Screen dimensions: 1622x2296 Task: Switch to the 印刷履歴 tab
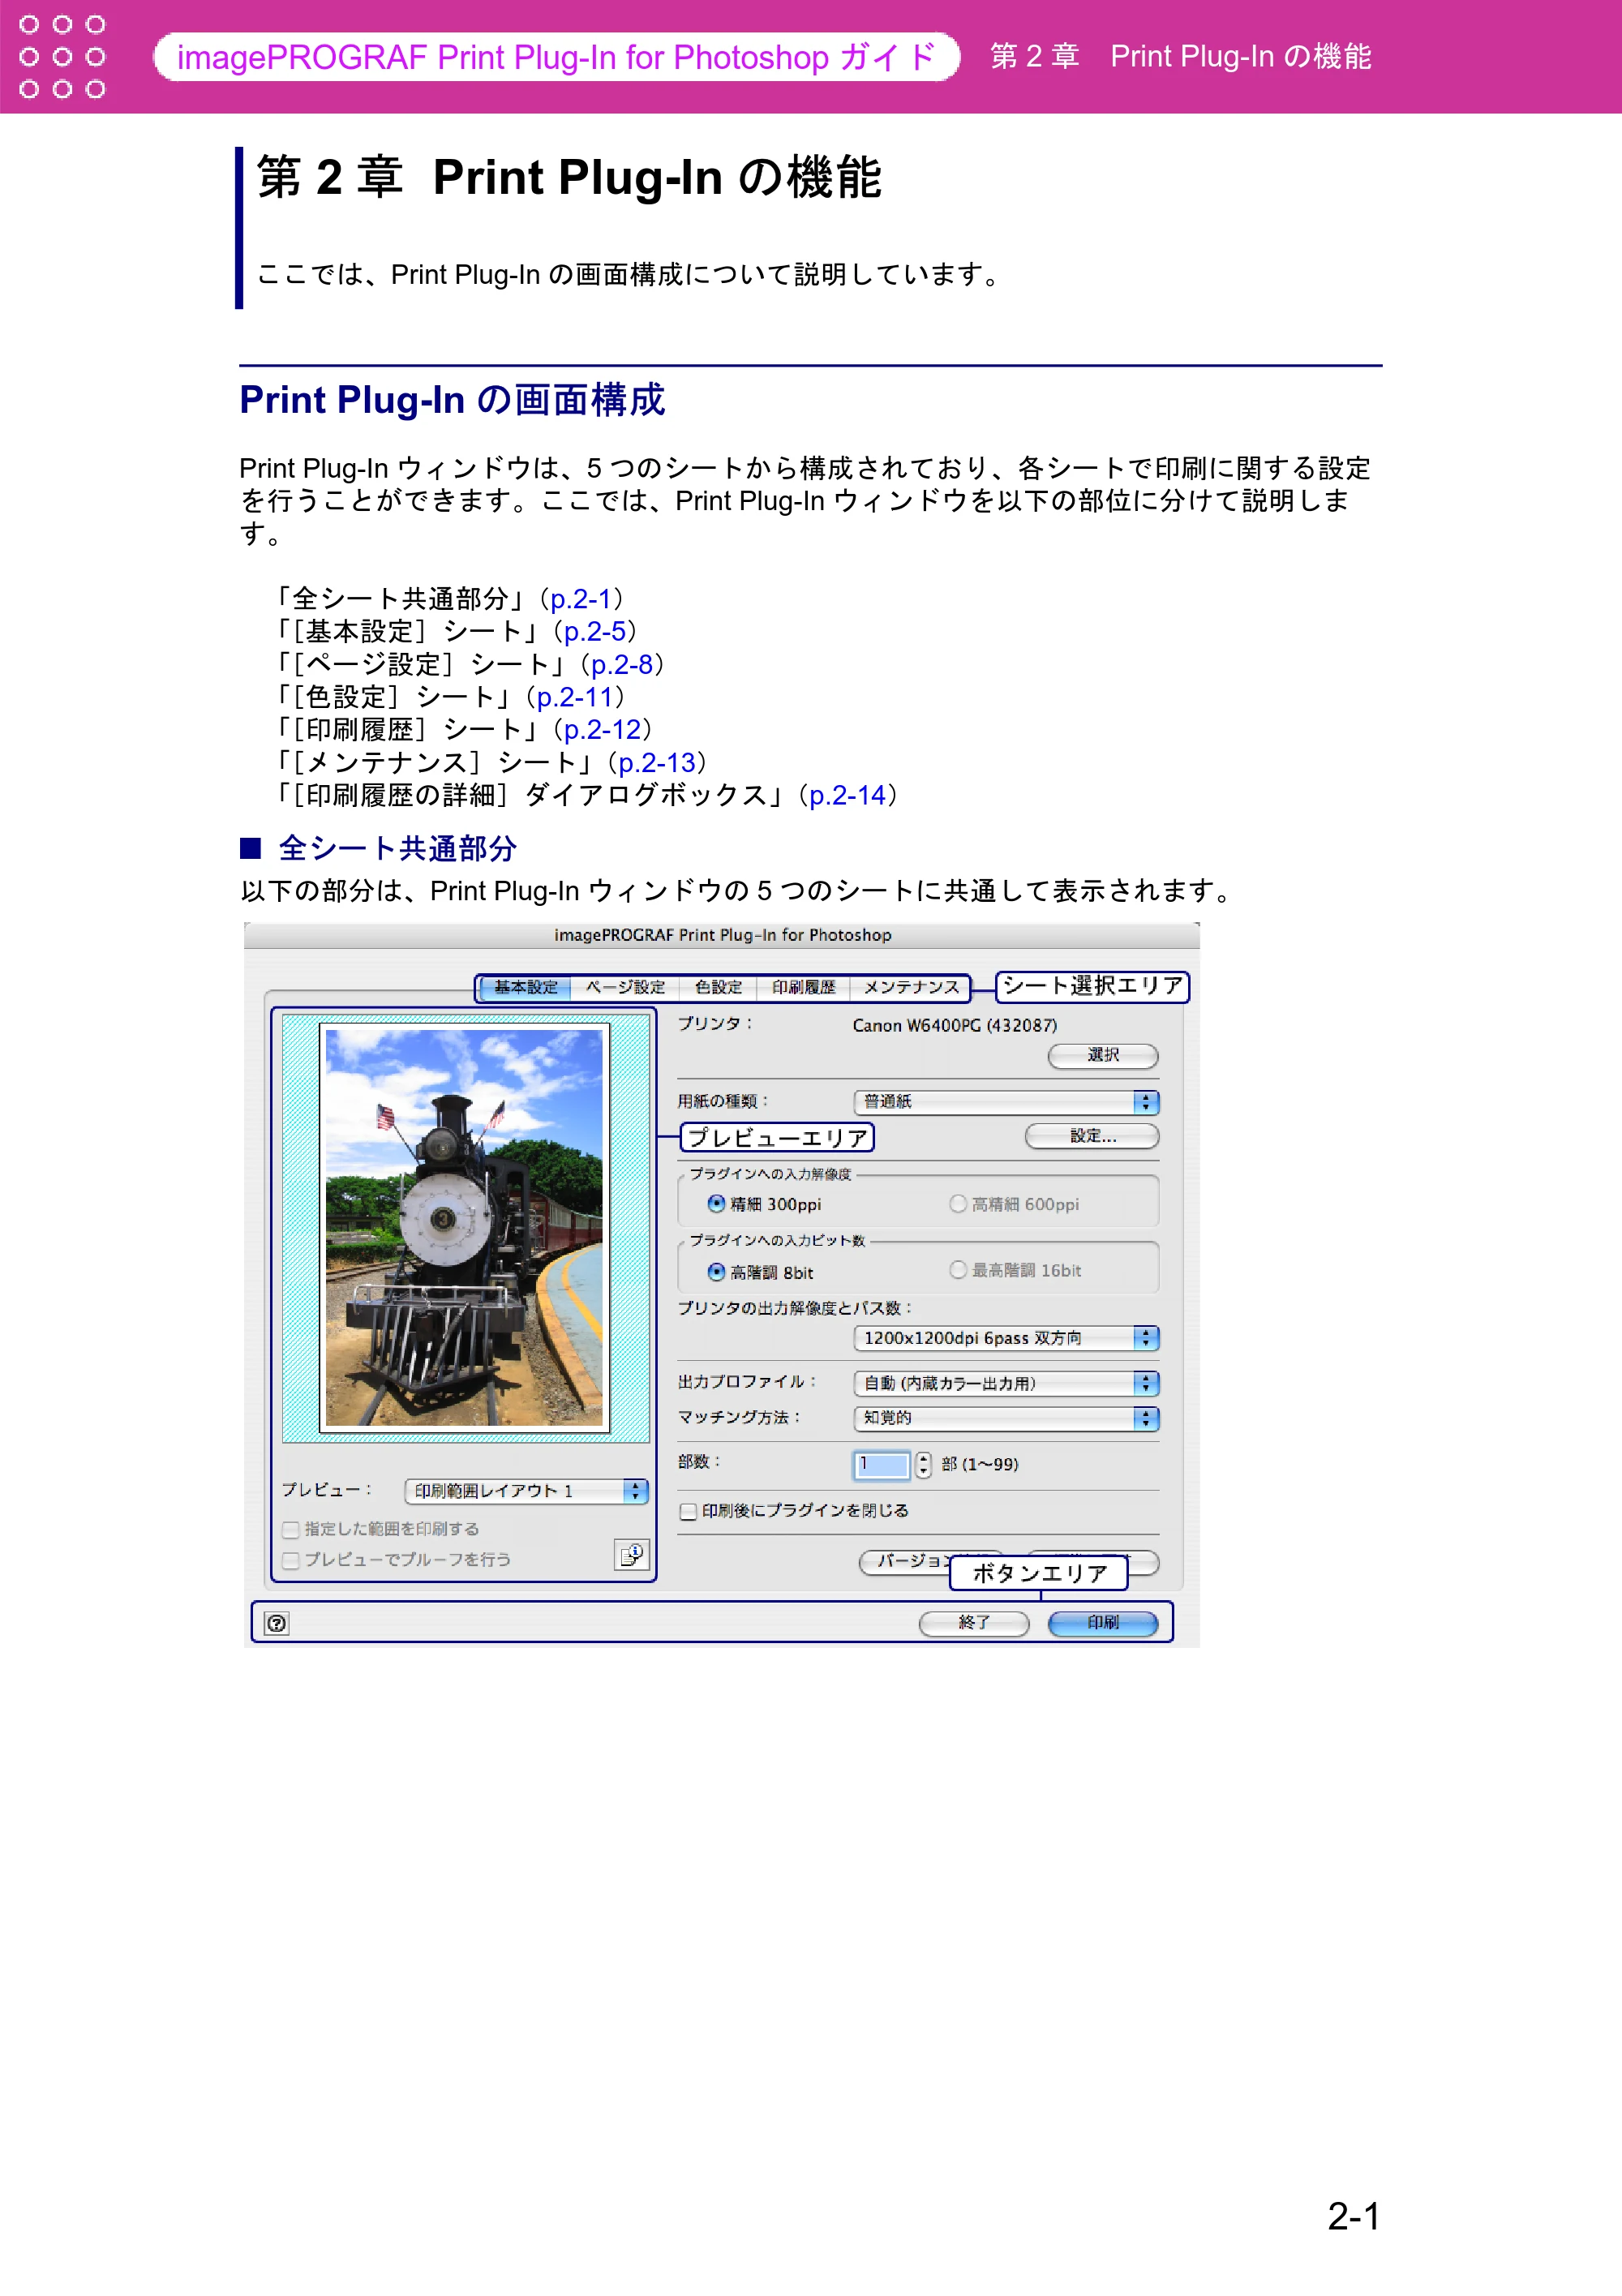pyautogui.click(x=803, y=988)
